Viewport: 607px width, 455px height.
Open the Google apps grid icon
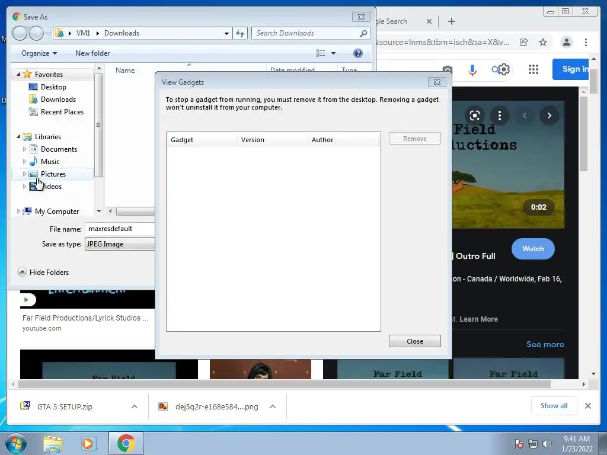click(x=533, y=70)
